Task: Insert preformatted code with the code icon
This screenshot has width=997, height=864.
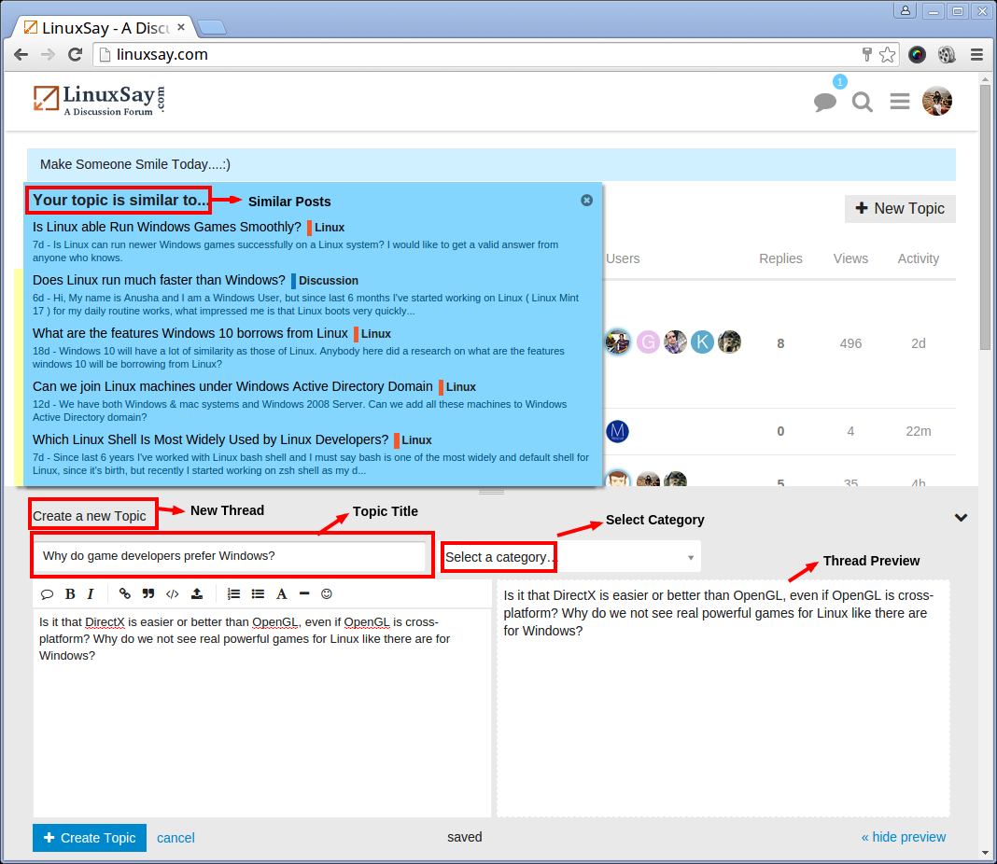Action: pyautogui.click(x=172, y=594)
